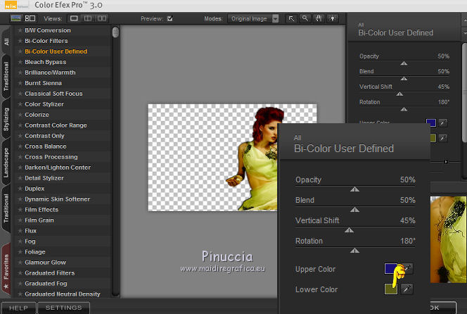Pick Lower Color with eyedropper
The image size is (467, 314).
pos(407,289)
